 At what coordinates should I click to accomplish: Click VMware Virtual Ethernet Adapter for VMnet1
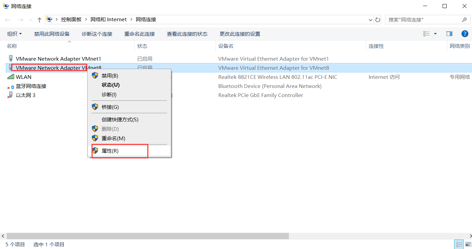[x=273, y=59]
